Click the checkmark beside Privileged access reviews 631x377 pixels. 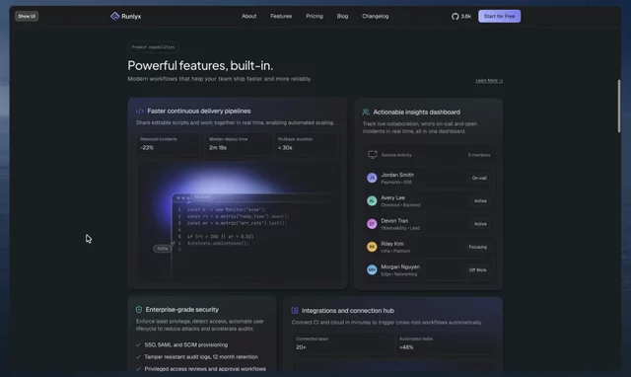(138, 369)
